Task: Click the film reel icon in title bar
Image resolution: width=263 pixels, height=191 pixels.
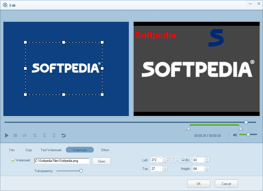Action: pyautogui.click(x=5, y=5)
